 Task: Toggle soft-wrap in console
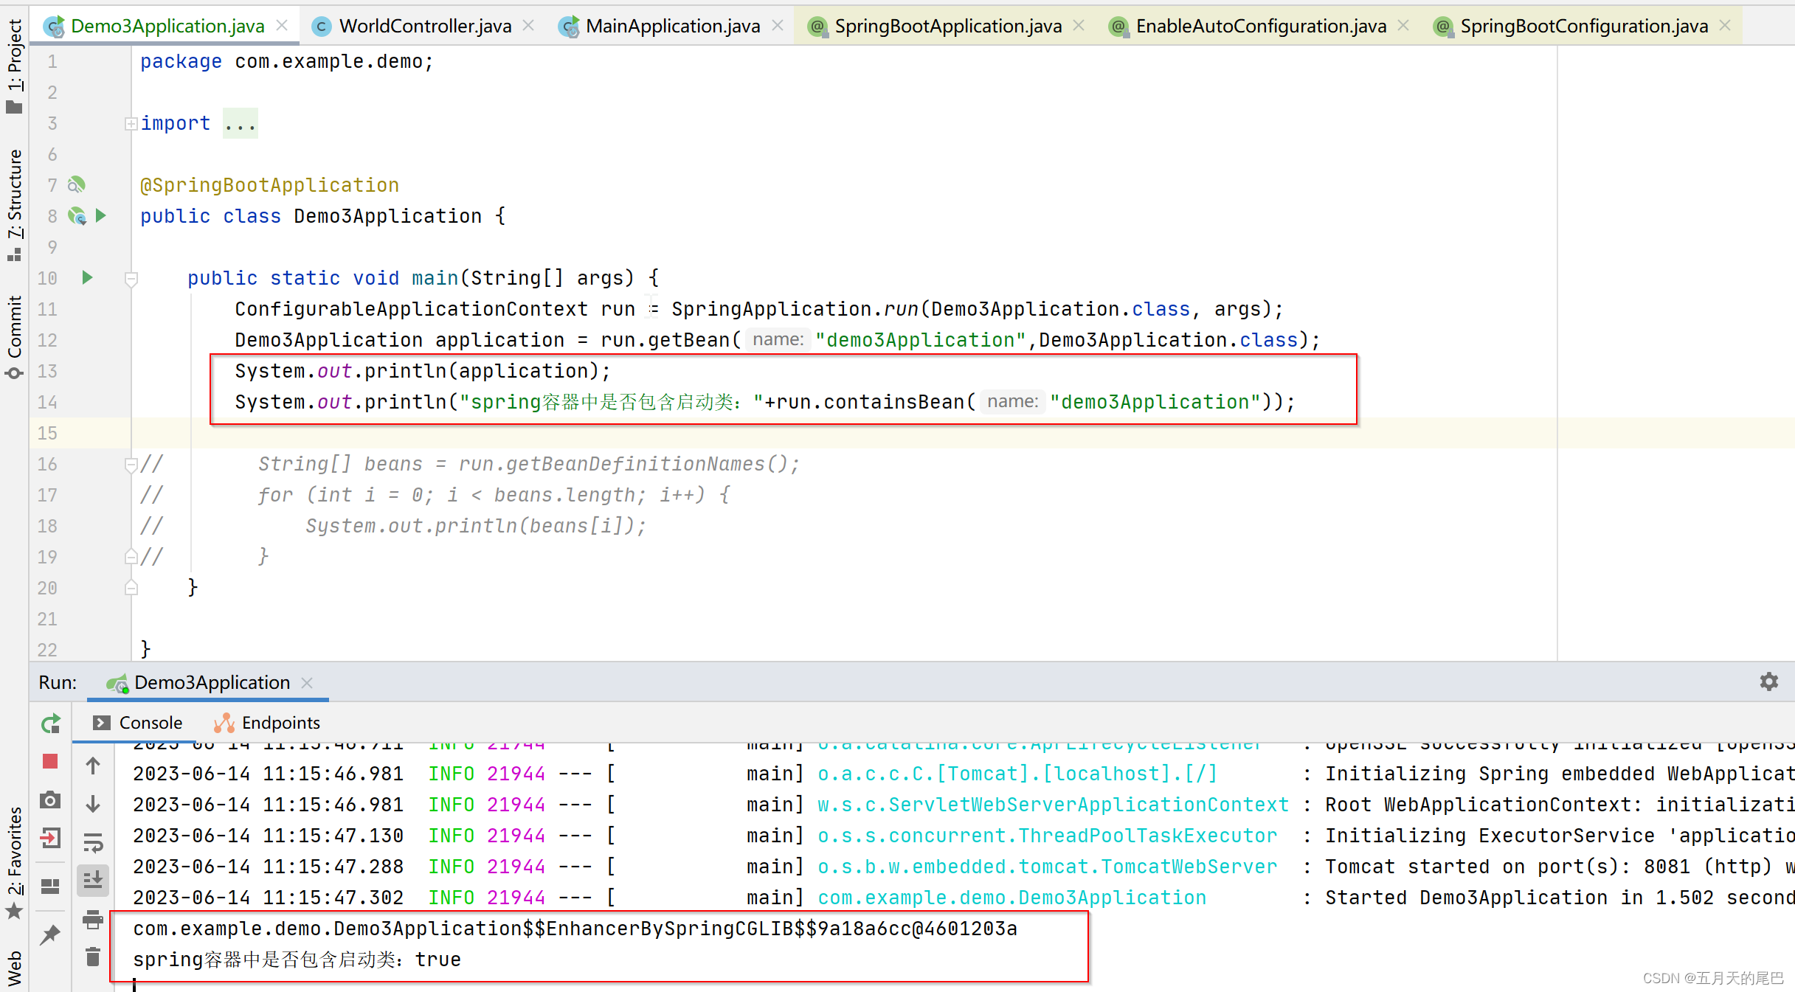pyautogui.click(x=93, y=842)
